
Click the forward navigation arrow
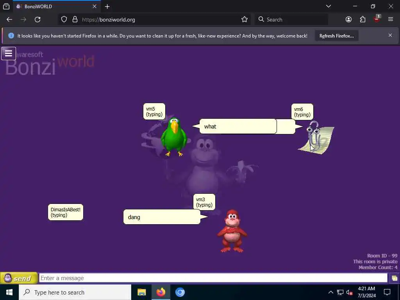[23, 20]
